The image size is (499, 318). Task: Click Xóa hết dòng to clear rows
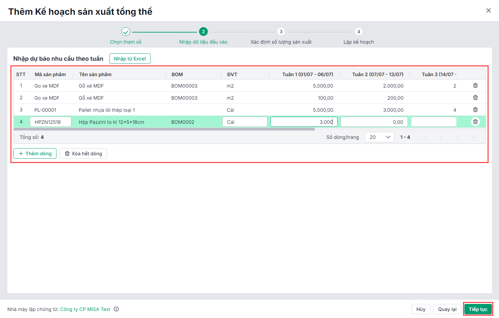[83, 154]
